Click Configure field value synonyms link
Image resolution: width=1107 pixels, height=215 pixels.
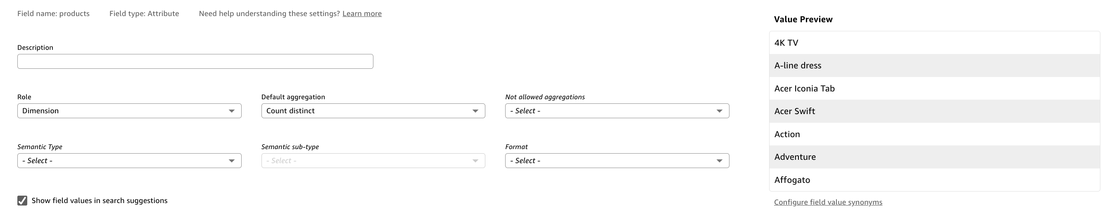pyautogui.click(x=828, y=202)
